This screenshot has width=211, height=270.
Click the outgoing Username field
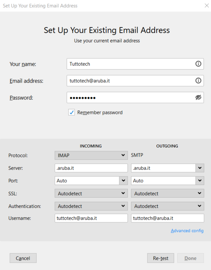point(167,218)
